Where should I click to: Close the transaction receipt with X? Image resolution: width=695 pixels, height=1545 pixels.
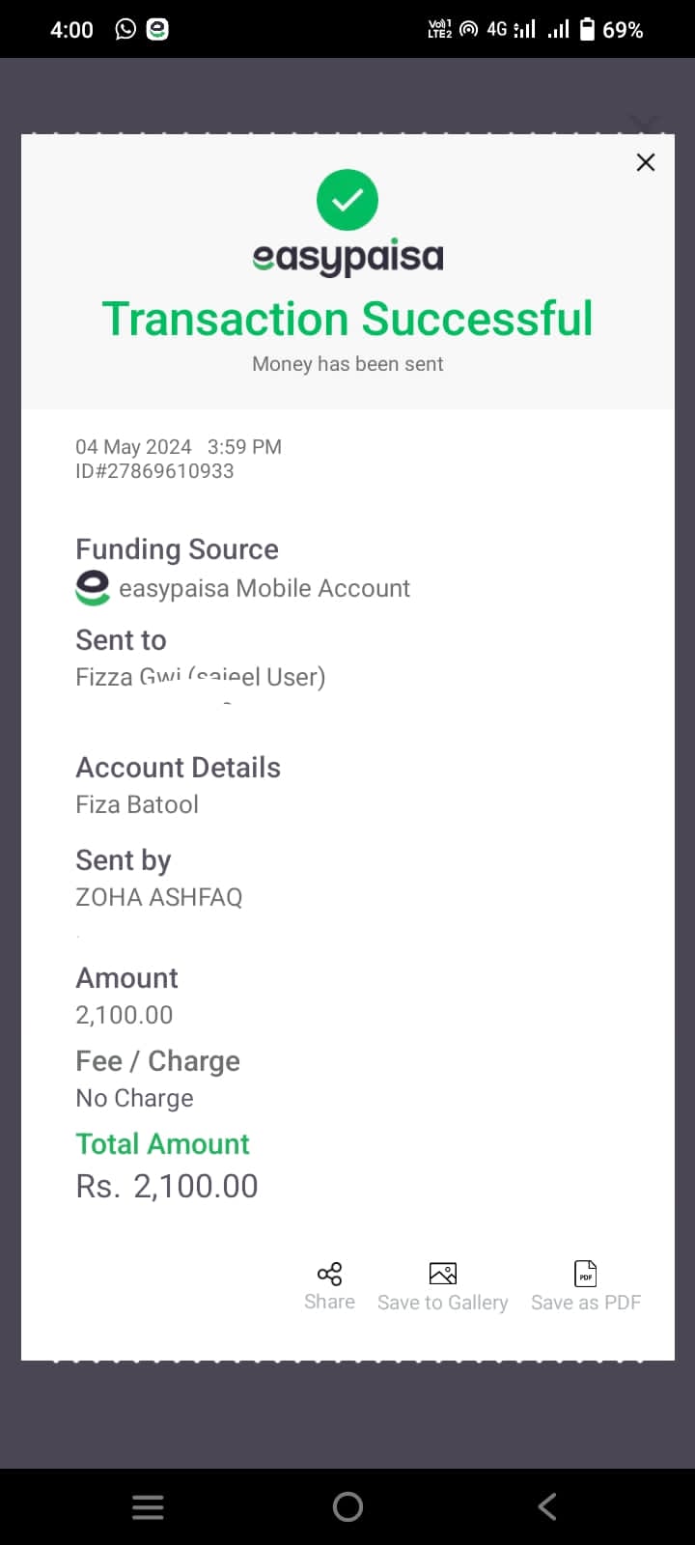(646, 162)
